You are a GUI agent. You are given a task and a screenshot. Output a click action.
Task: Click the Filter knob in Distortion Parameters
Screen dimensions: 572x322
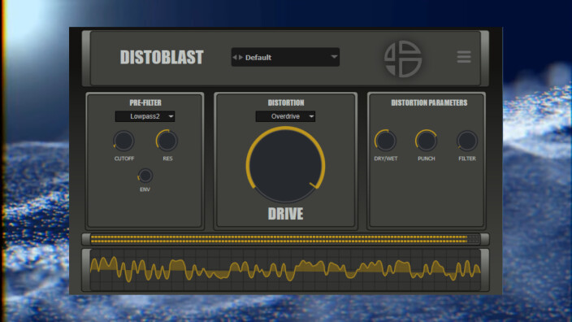467,141
